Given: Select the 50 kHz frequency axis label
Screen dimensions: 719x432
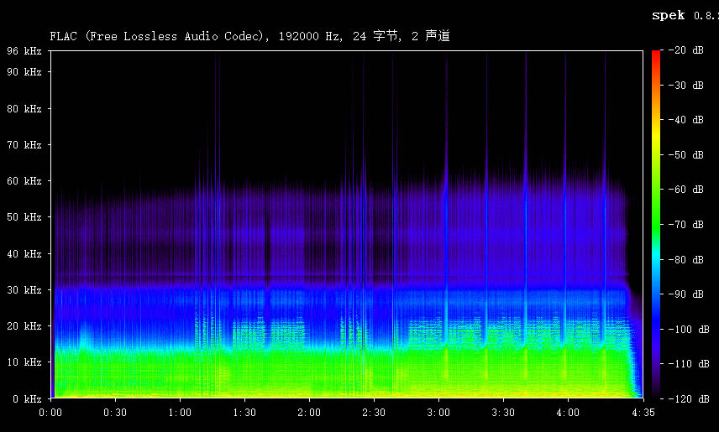Looking at the screenshot, I should (24, 217).
